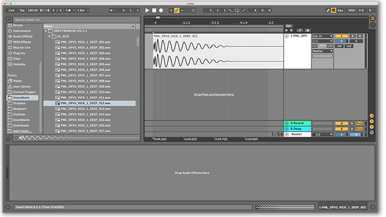Set track monitor to Auto
Viewport: 386px width, 217px height.
[322, 46]
